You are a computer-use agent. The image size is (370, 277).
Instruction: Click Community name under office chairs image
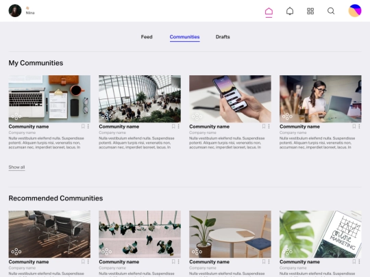coord(29,262)
